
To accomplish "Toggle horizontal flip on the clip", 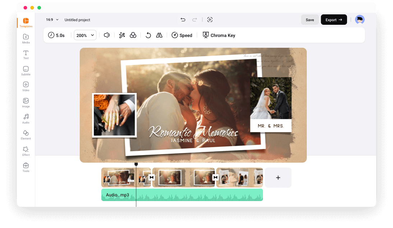I will coord(159,35).
